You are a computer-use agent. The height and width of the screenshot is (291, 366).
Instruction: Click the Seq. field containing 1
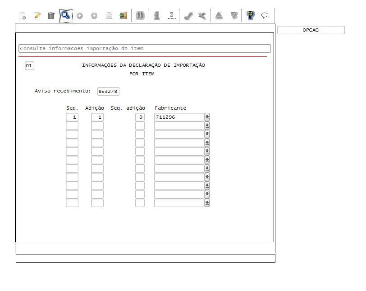coord(72,117)
